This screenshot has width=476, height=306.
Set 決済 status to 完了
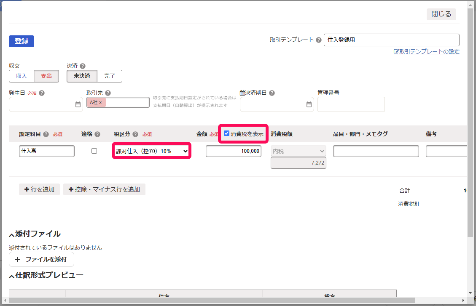click(x=110, y=76)
